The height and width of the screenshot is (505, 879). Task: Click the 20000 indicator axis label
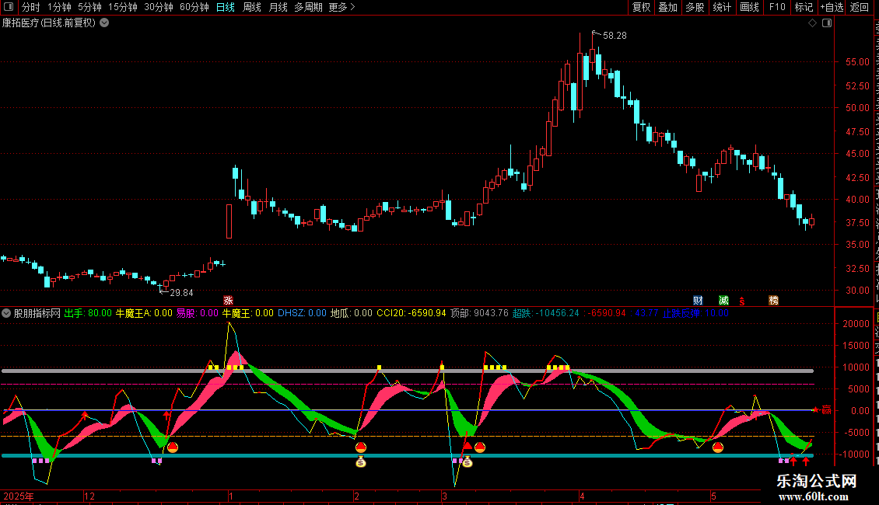[856, 324]
